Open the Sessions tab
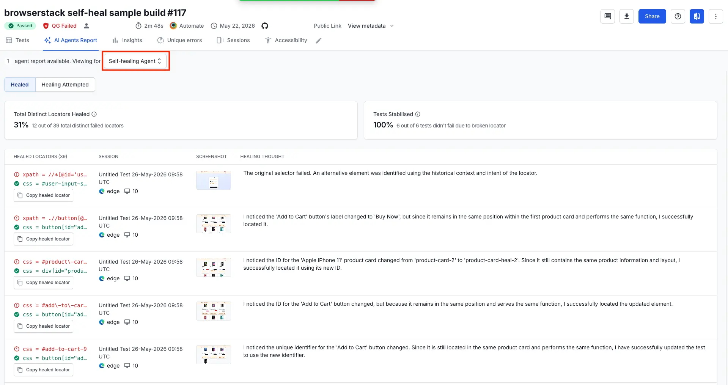This screenshot has height=385, width=728. 233,40
